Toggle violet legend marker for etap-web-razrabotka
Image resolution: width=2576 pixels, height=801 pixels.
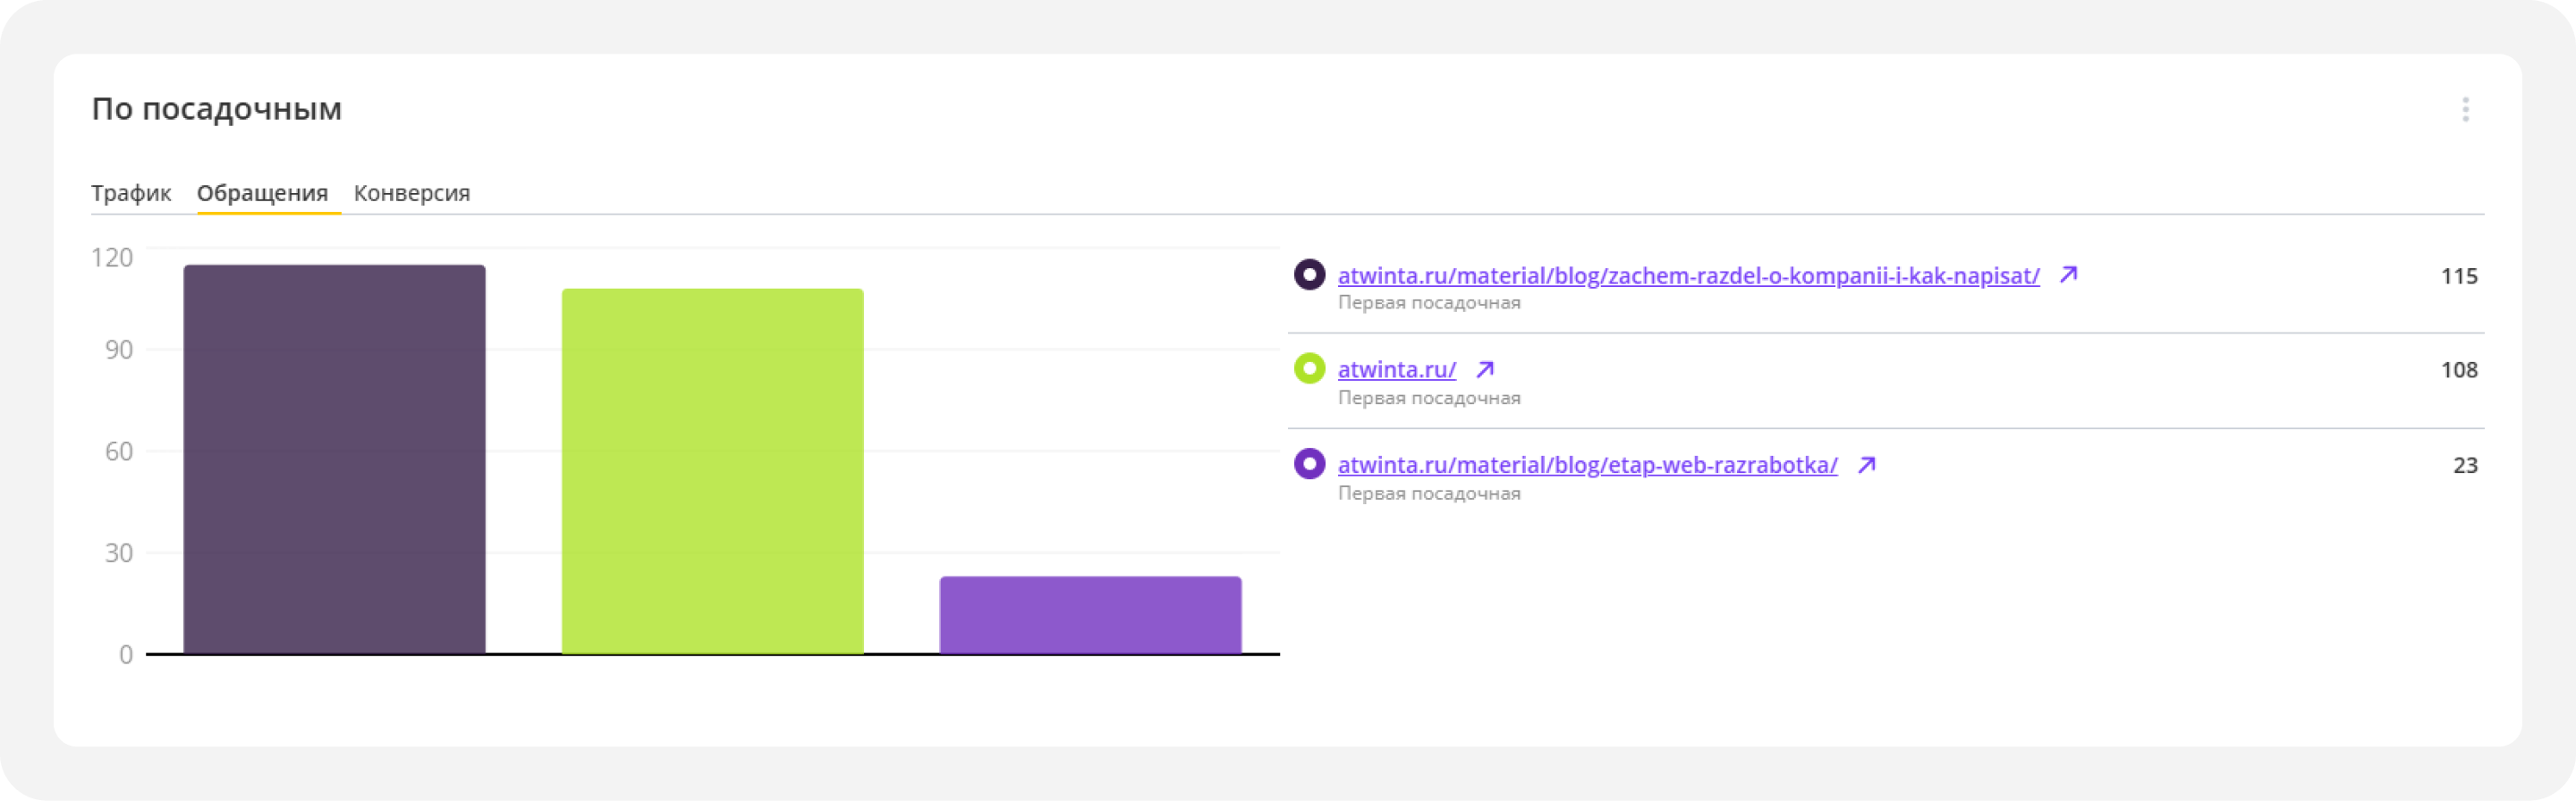point(1309,464)
